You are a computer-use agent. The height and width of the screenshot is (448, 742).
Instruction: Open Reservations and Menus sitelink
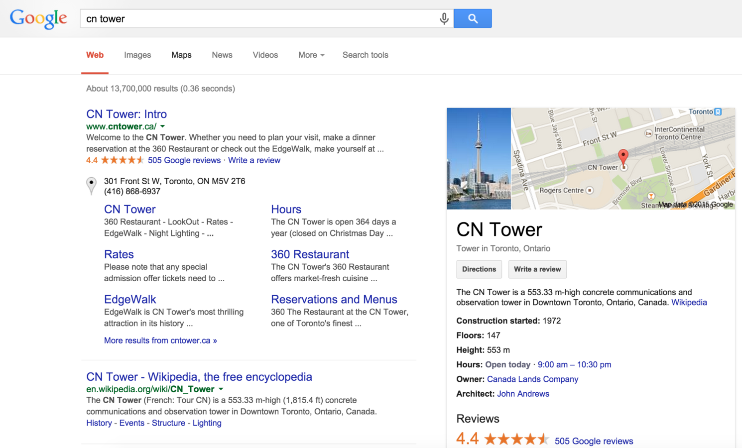pyautogui.click(x=334, y=299)
